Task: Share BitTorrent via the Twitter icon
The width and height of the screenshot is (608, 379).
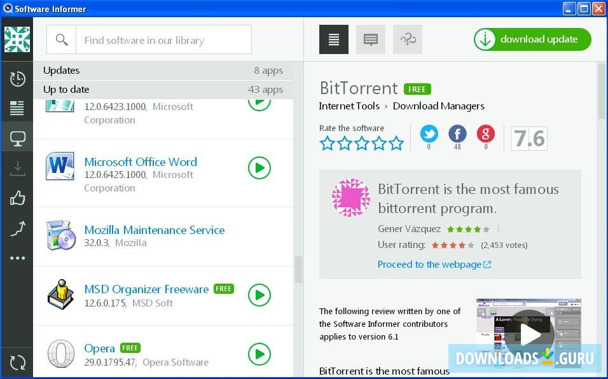Action: [x=429, y=134]
